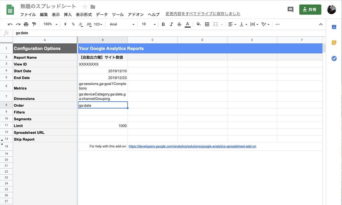Viewport: 342px width, 205px height.
Task: Select the Dimensions ga:deviceCategory cell
Action: pyautogui.click(x=103, y=96)
